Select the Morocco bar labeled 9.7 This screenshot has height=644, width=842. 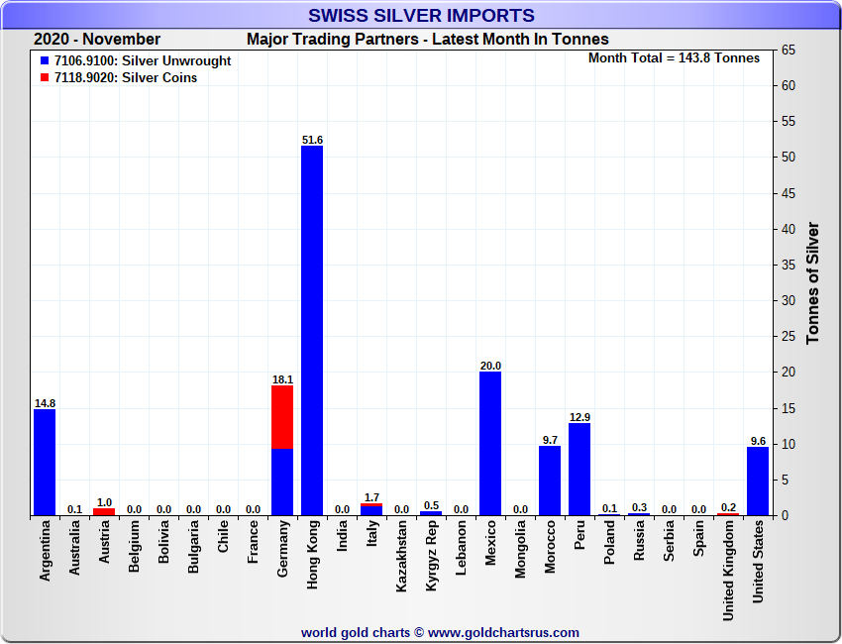pos(550,481)
